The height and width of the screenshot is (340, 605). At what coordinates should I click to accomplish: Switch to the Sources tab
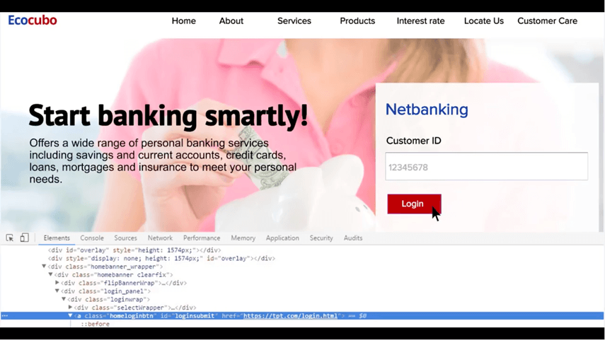pos(125,238)
